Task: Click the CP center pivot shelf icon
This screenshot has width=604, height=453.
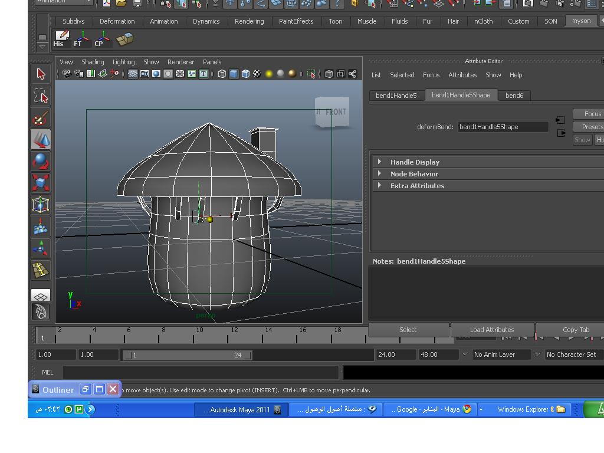Action: (103, 39)
